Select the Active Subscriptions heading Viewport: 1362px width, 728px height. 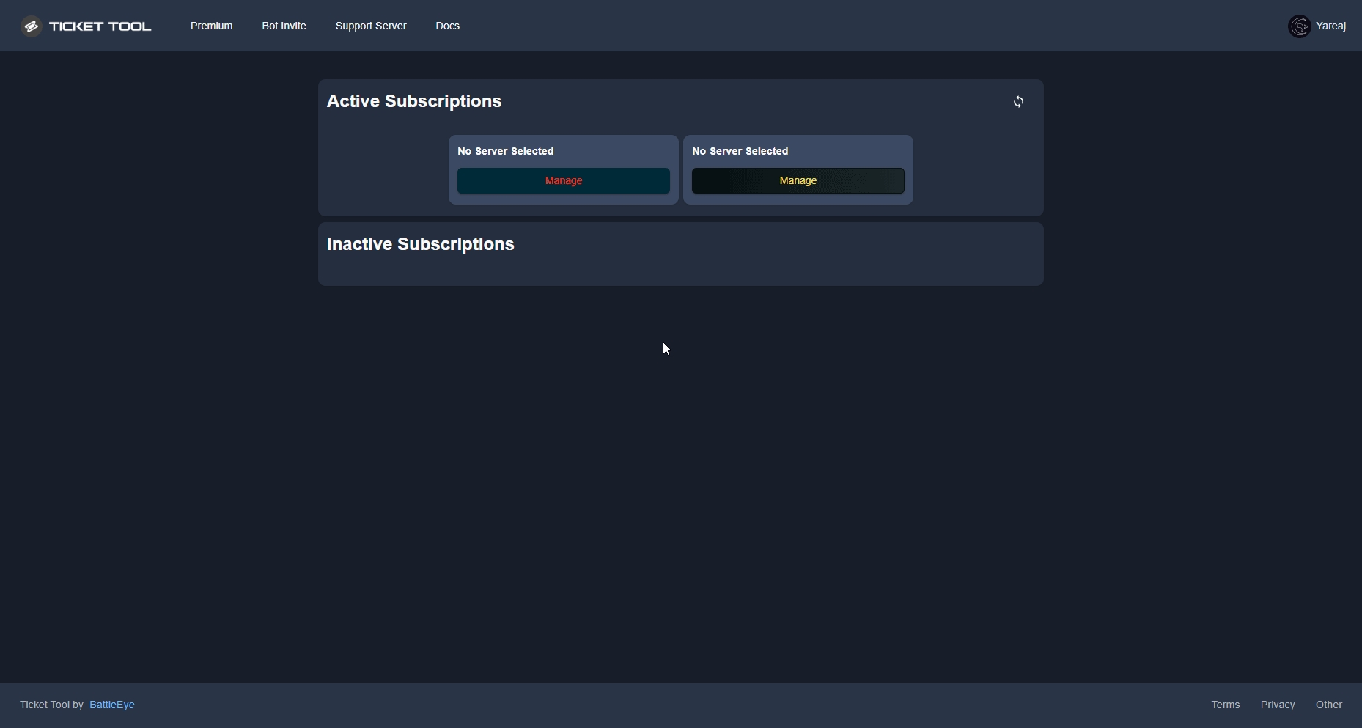414,101
